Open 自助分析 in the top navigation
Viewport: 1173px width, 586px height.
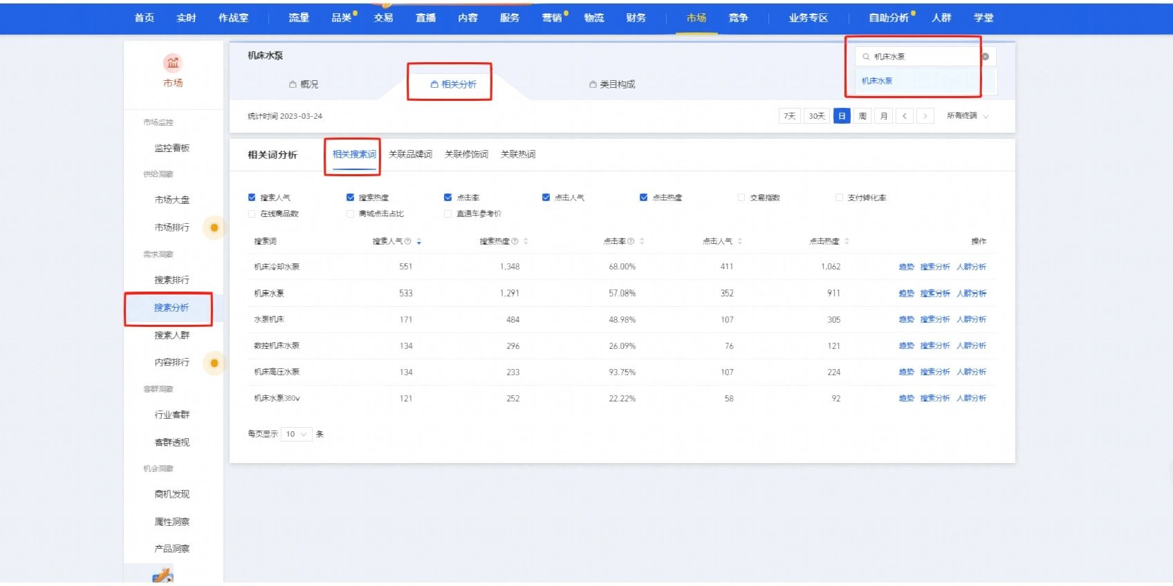tap(889, 18)
